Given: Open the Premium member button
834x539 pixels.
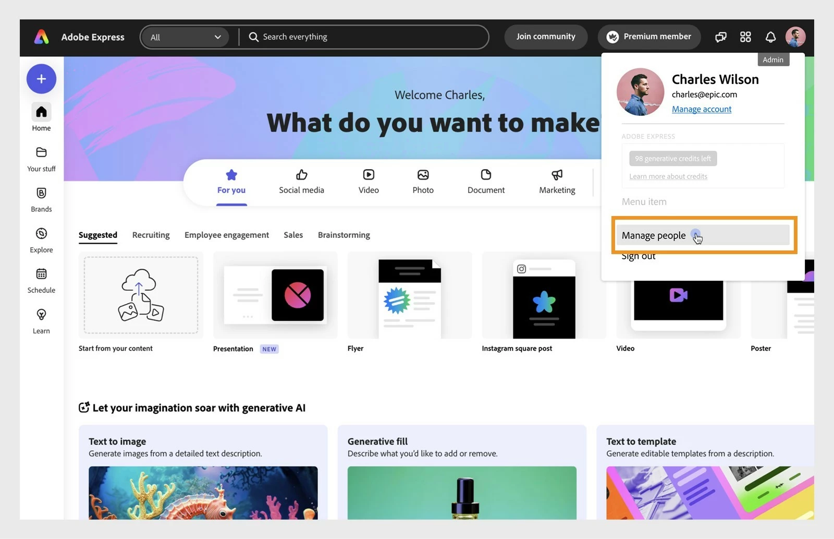Looking at the screenshot, I should (649, 37).
